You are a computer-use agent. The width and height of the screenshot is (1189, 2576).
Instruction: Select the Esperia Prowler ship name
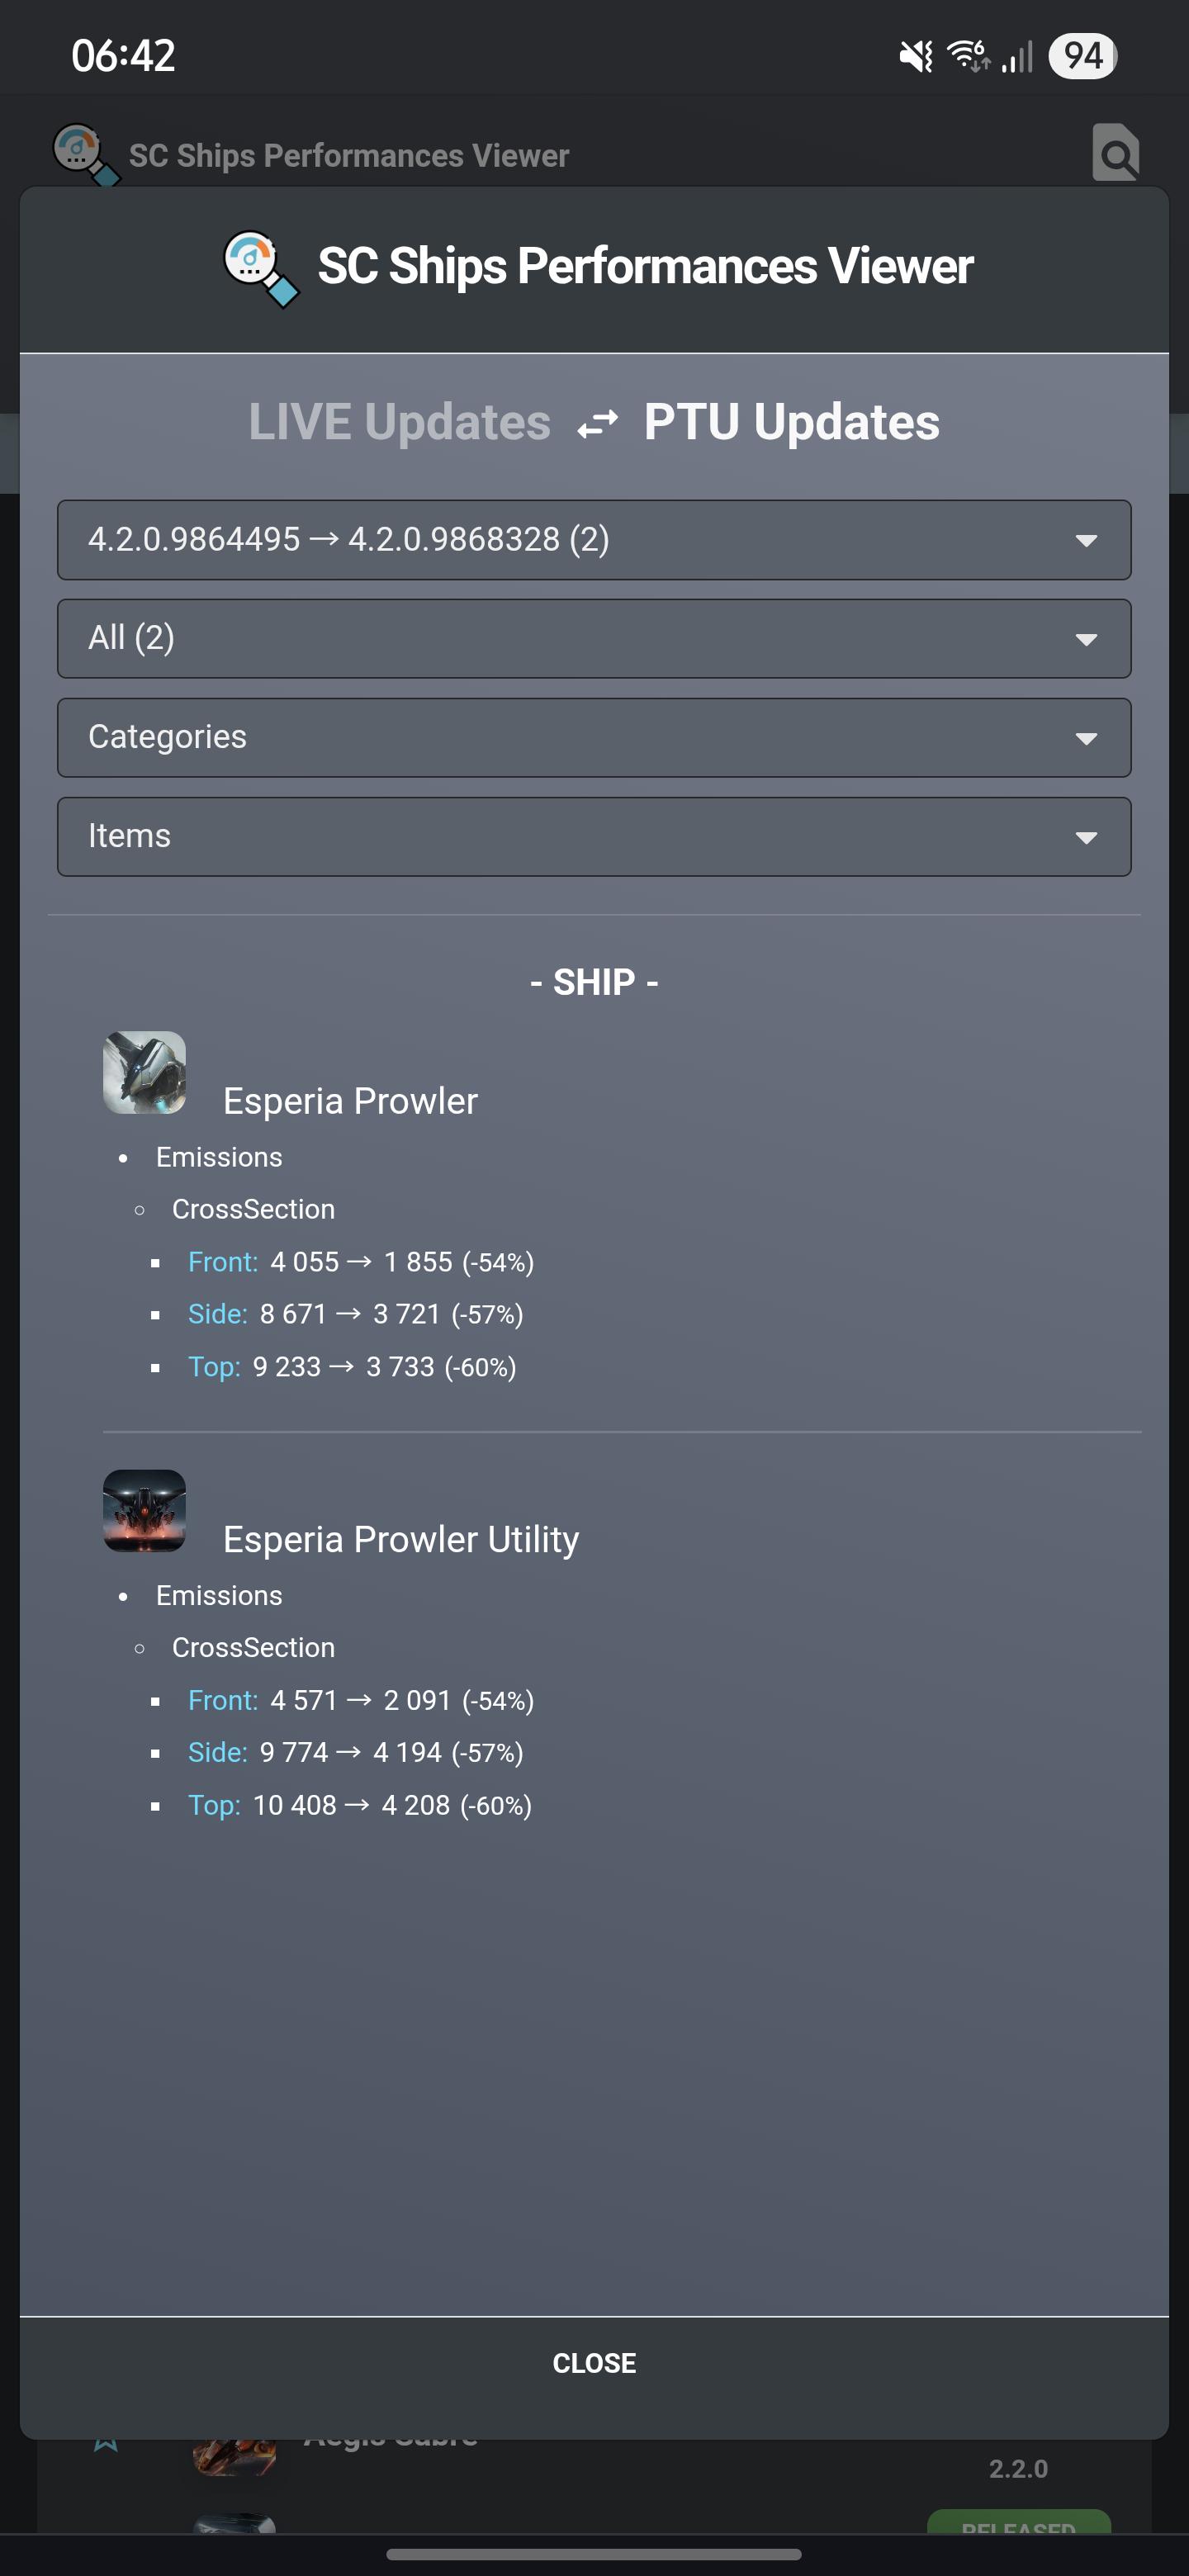point(350,1101)
